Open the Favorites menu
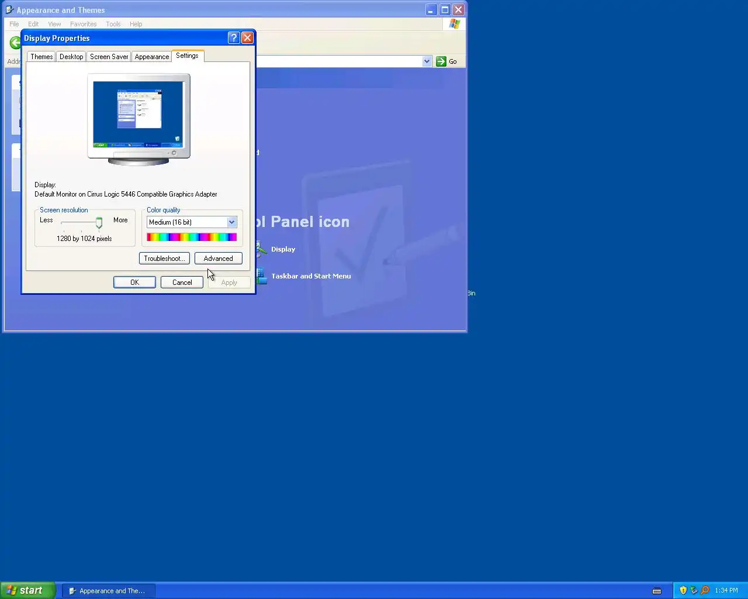748x599 pixels. click(x=83, y=24)
